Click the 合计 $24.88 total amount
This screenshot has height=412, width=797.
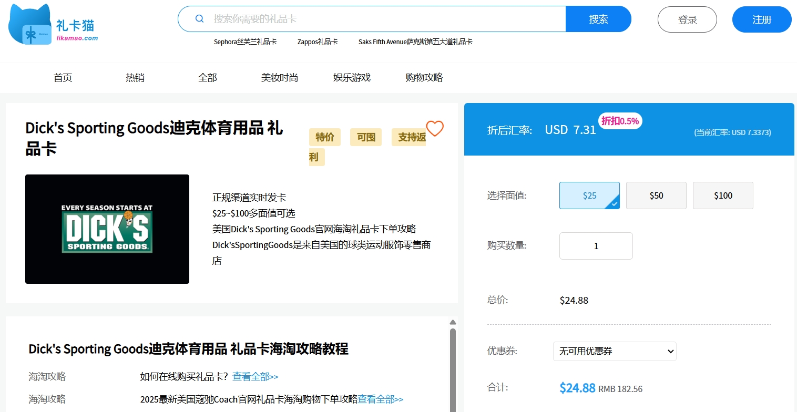[577, 388]
